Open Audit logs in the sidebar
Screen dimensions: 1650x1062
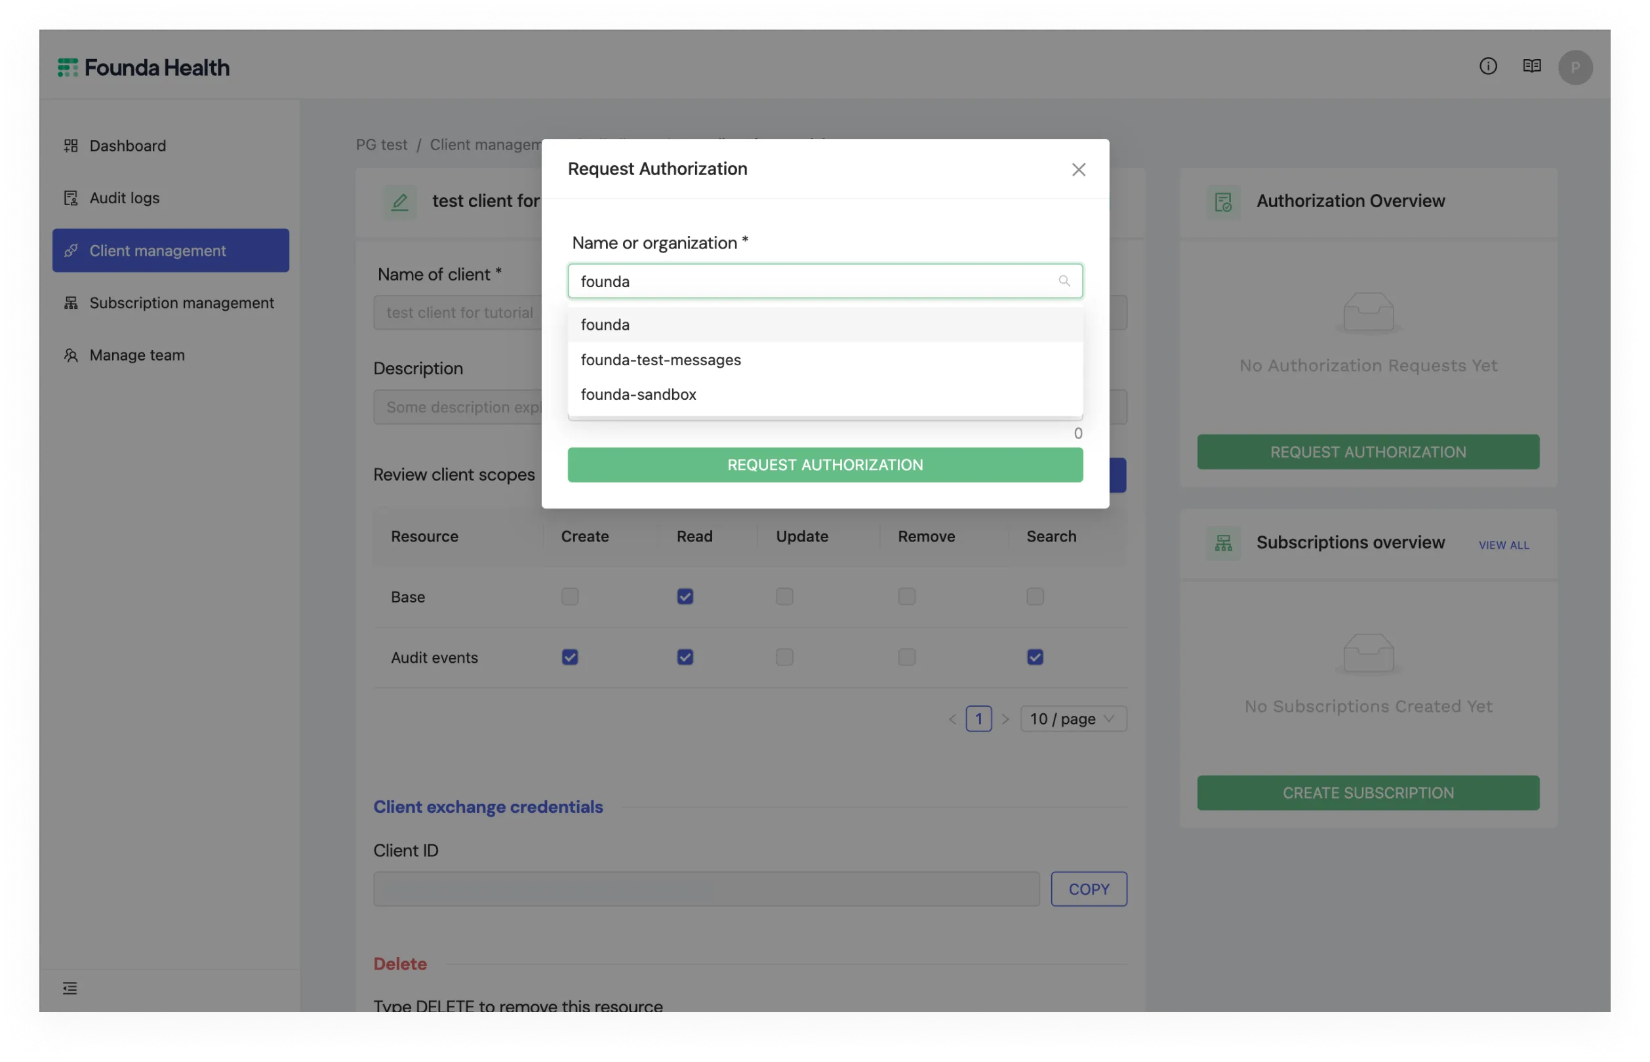tap(171, 198)
